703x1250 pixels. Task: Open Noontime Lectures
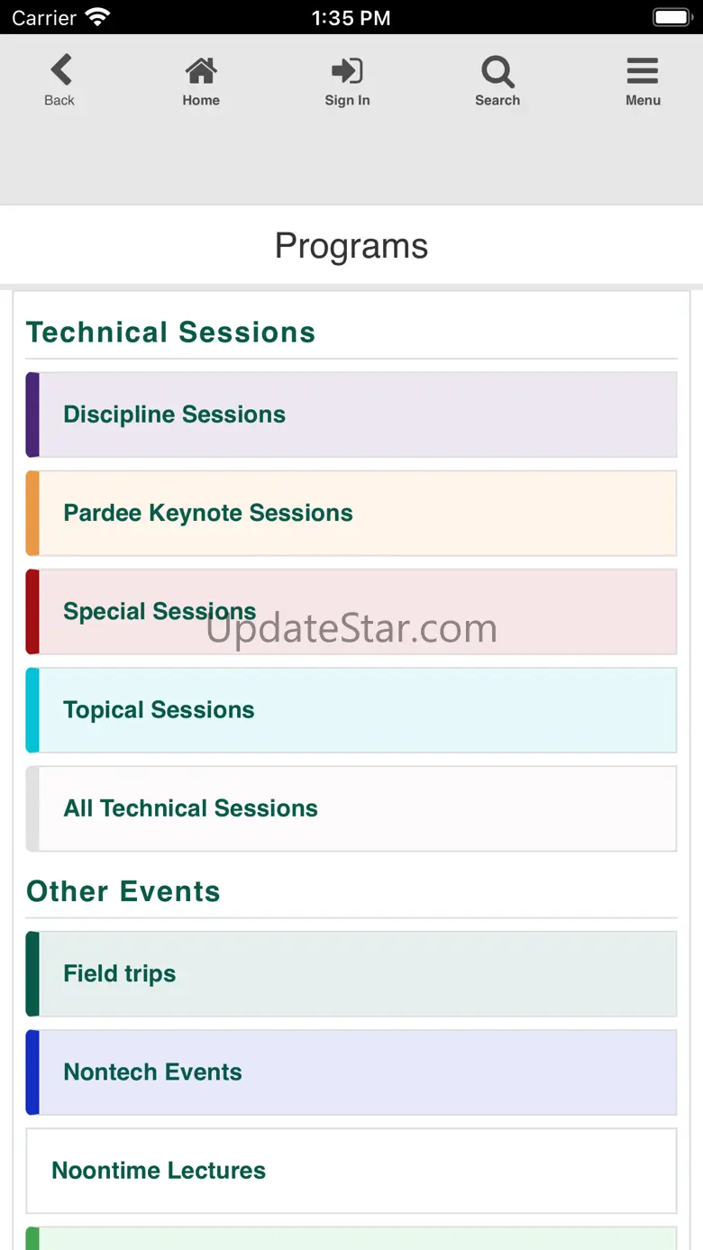point(159,1171)
